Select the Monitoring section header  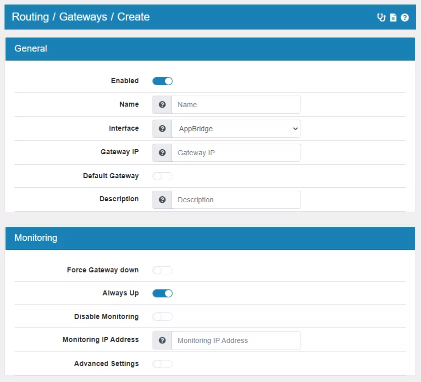point(35,238)
